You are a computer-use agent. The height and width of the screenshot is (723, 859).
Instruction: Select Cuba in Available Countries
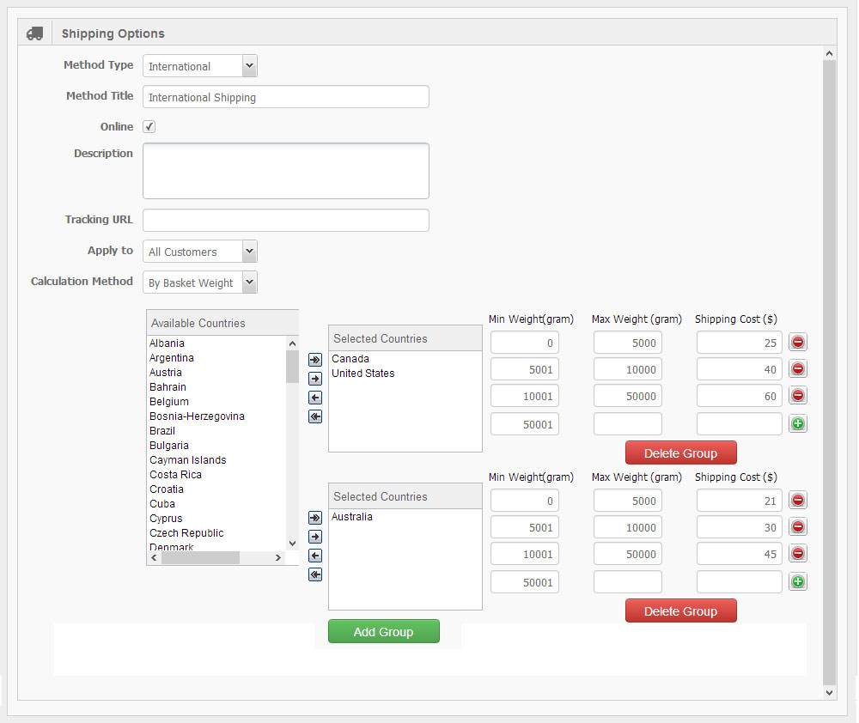point(162,504)
